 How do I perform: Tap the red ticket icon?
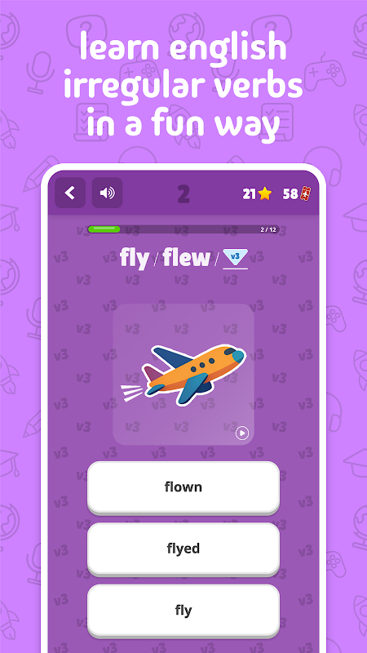pos(307,193)
